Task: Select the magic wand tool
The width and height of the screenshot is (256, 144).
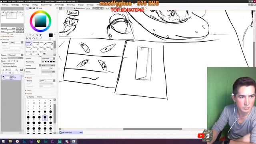Action: click(x=34, y=35)
